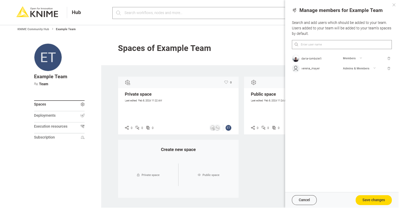The height and width of the screenshot is (210, 403).
Task: Remove verena_mayer using the trash icon
Action: coord(389,68)
